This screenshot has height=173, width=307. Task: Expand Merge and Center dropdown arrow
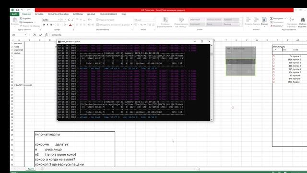[131, 25]
